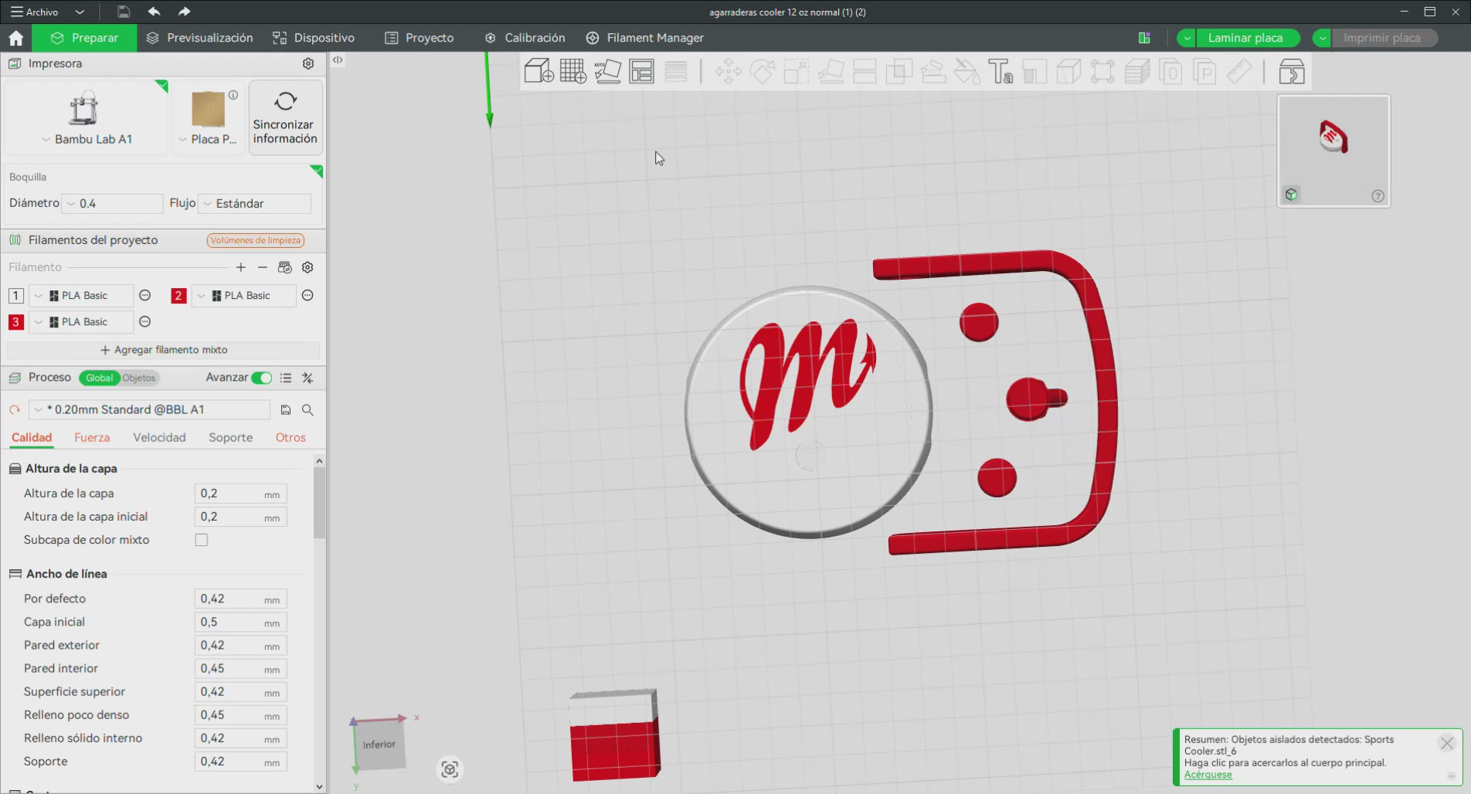Open printer settings gear icon

(308, 63)
